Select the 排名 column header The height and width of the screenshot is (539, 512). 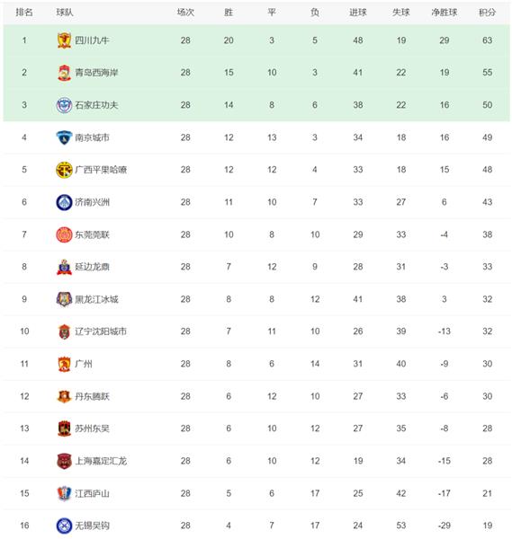(x=24, y=13)
